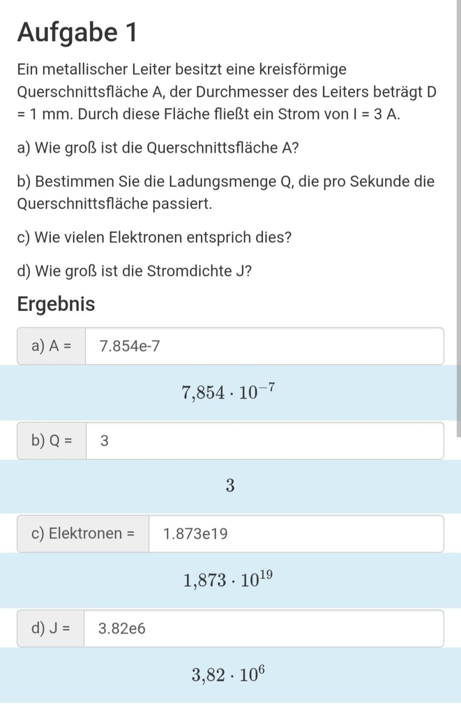Click the rendered result 3,82 · 10⁶

228,675
